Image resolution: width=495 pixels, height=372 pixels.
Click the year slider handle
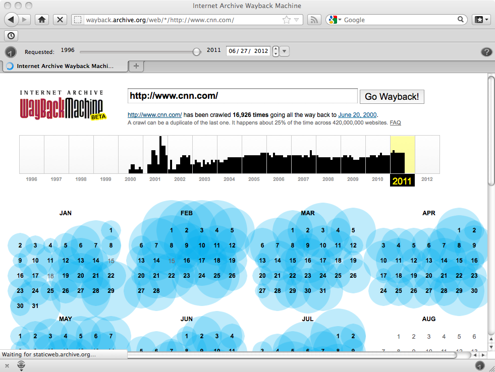click(x=196, y=52)
